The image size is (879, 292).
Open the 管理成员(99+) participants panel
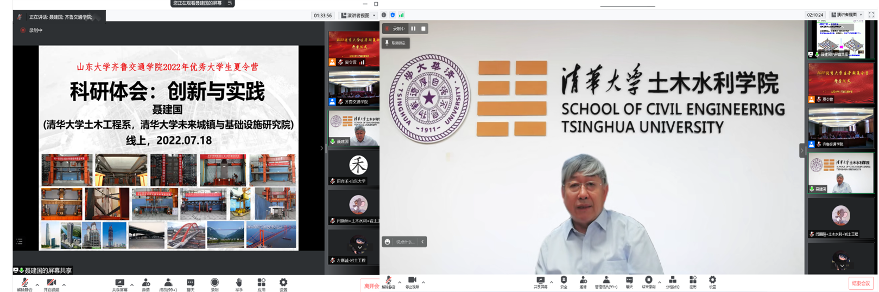pos(606,282)
